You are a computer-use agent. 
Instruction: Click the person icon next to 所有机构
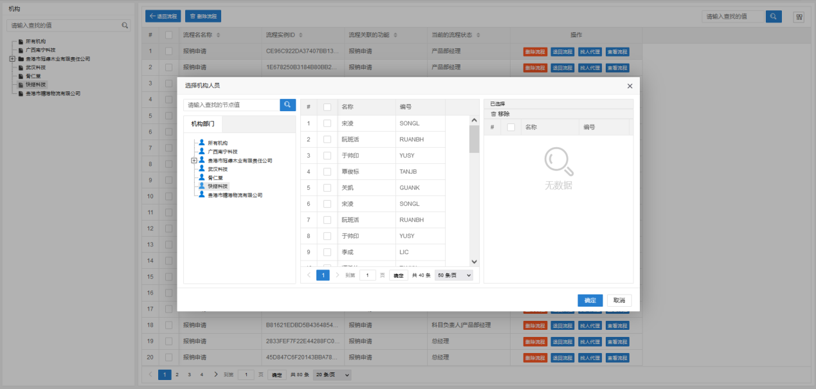(x=202, y=143)
